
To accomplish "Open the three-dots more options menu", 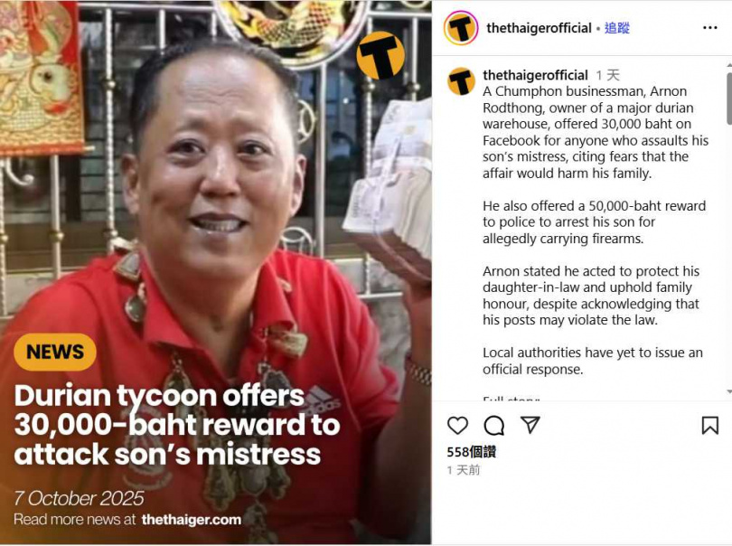I will coord(710,28).
